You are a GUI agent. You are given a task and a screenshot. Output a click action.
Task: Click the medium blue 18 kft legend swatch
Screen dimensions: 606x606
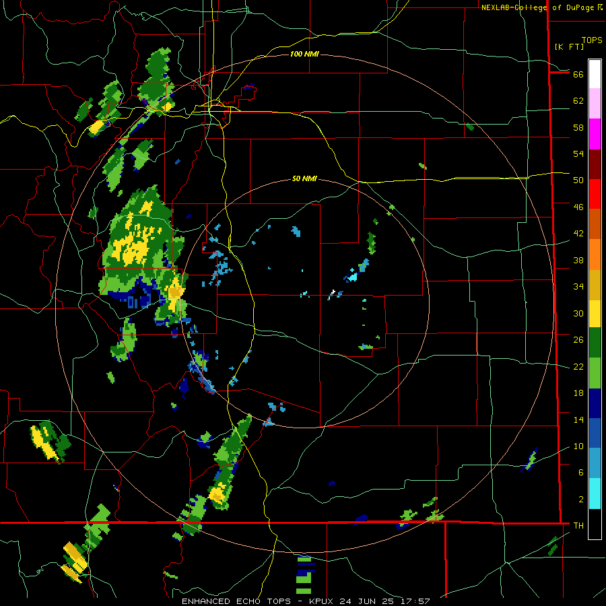point(595,433)
